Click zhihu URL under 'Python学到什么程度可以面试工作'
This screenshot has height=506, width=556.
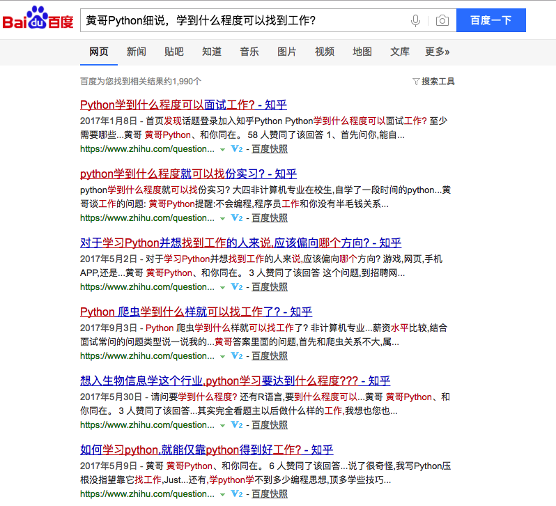point(147,149)
